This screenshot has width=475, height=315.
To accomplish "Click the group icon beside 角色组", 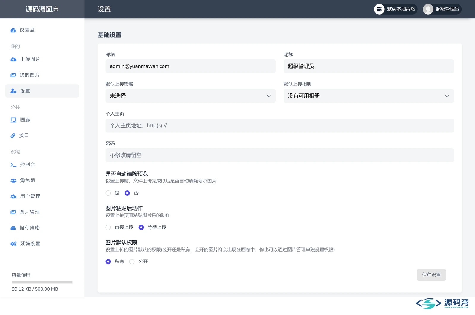I will (13, 180).
